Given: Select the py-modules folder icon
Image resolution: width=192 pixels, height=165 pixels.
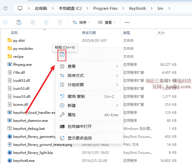Looking at the screenshot, I should (x=10, y=48).
